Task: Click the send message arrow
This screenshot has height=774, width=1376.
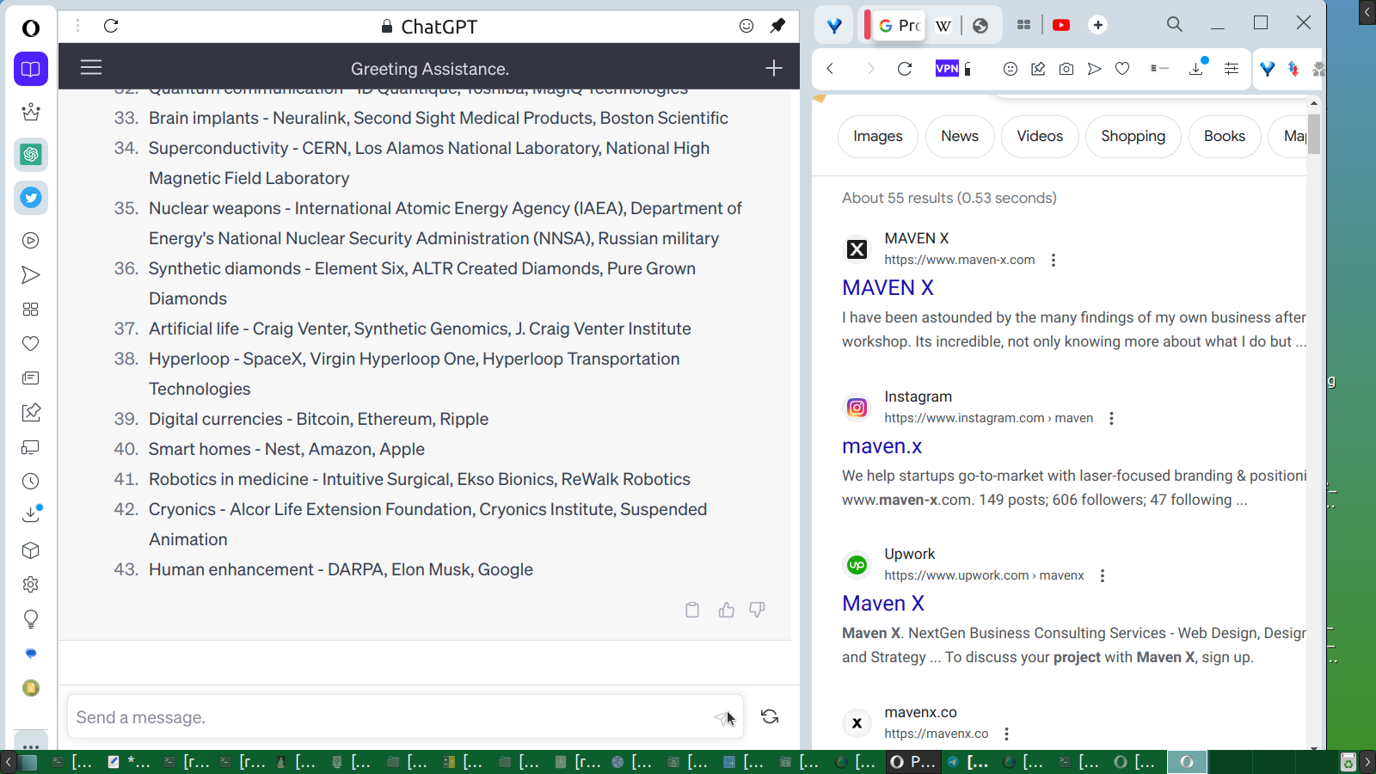Action: point(723,717)
